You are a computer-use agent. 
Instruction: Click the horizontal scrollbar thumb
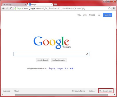click(61, 95)
